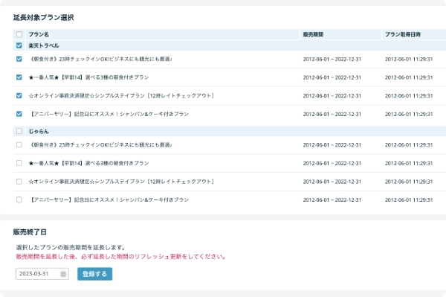The height and width of the screenshot is (297, 446).
Task: Click じゃらん plan name ☆オンライン事前決済限定☆シンプルステイプラン
Action: (x=121, y=182)
